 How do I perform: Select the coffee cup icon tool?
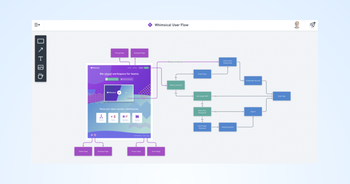41,76
